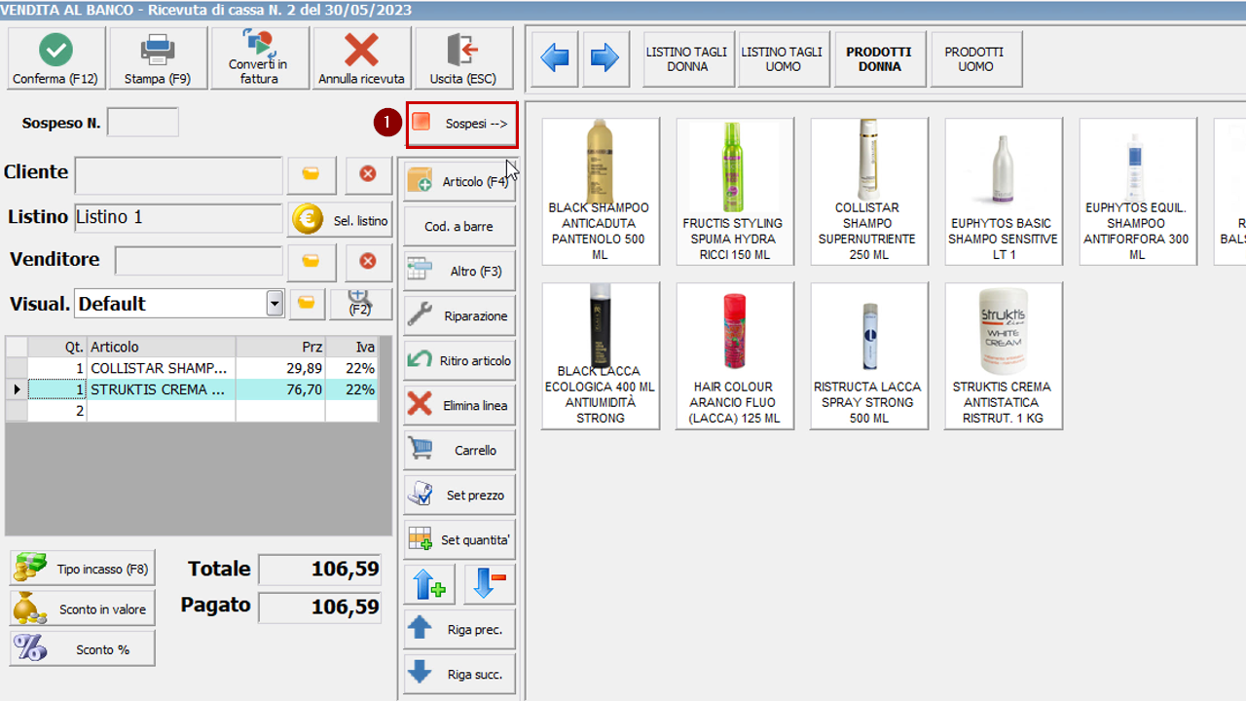Click the Pagato value 106,59
The height and width of the screenshot is (701, 1246).
pyautogui.click(x=319, y=608)
